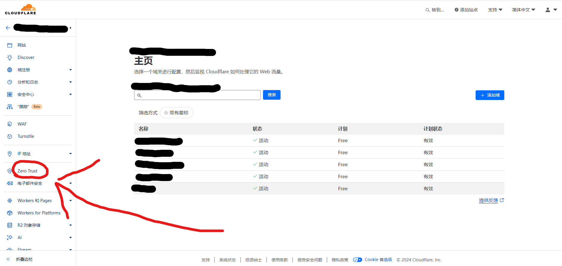Image resolution: width=562 pixels, height=266 pixels.
Task: Select Workers for Platforms in sidebar
Action: click(x=39, y=213)
